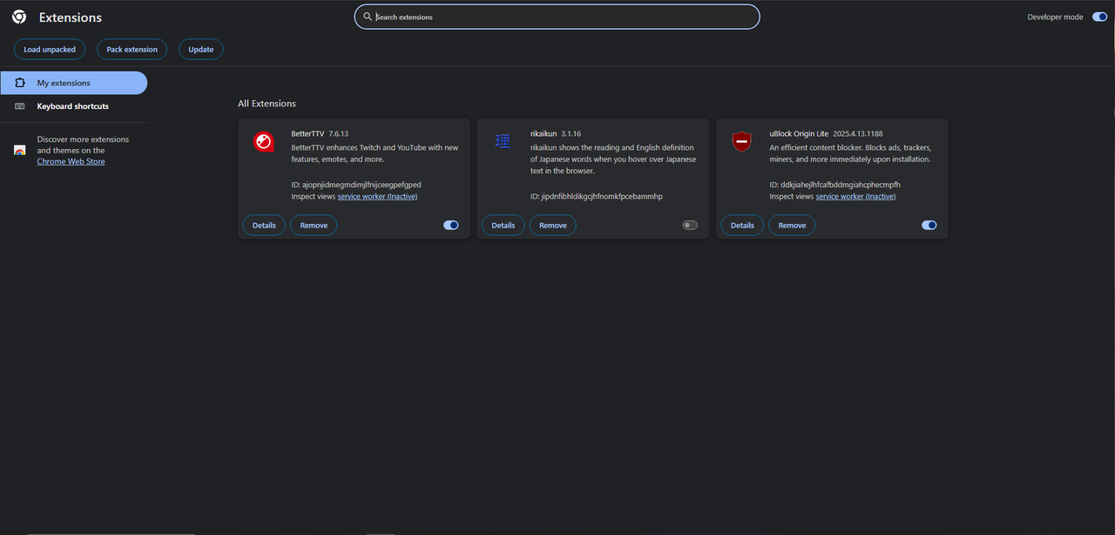The image size is (1115, 535).
Task: Click the All Extensions heading
Action: (267, 104)
